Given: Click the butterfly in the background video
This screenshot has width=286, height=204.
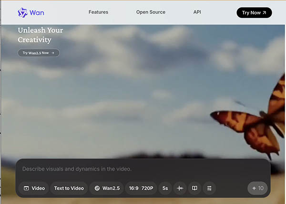Looking at the screenshot, I should [x=253, y=119].
